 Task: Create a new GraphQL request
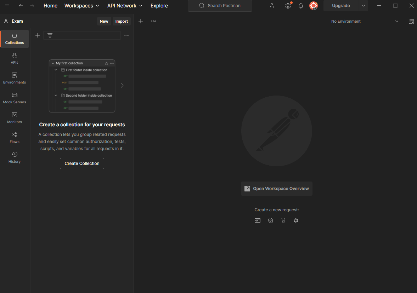[296, 220]
